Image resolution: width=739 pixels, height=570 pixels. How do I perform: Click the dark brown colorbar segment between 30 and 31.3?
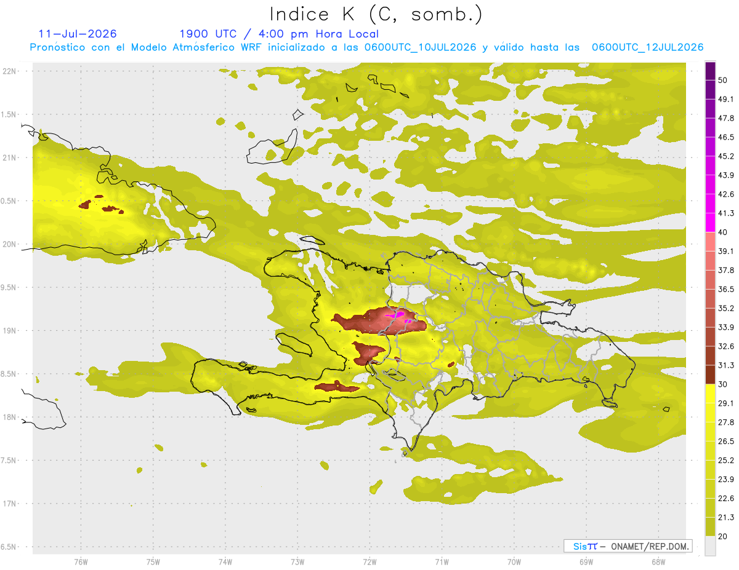point(710,374)
